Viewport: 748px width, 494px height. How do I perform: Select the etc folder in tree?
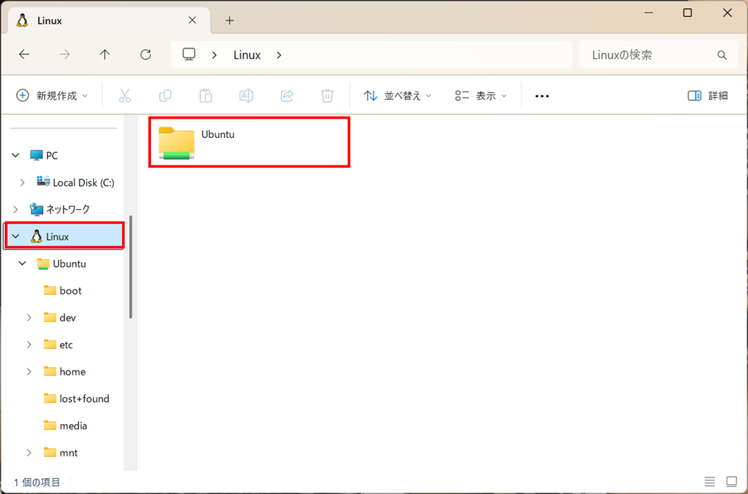click(67, 344)
